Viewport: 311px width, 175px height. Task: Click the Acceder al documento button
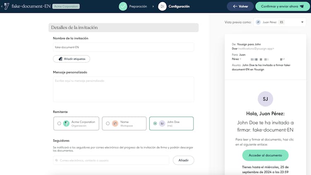pyautogui.click(x=266, y=155)
